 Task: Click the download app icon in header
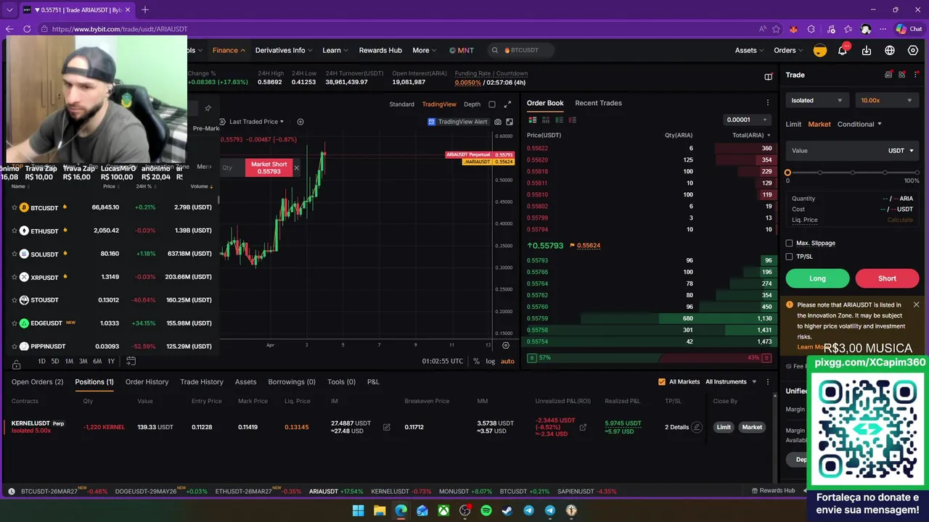click(x=867, y=50)
